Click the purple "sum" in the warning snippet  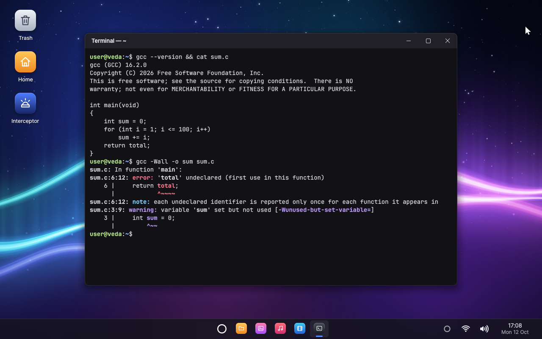[152, 218]
